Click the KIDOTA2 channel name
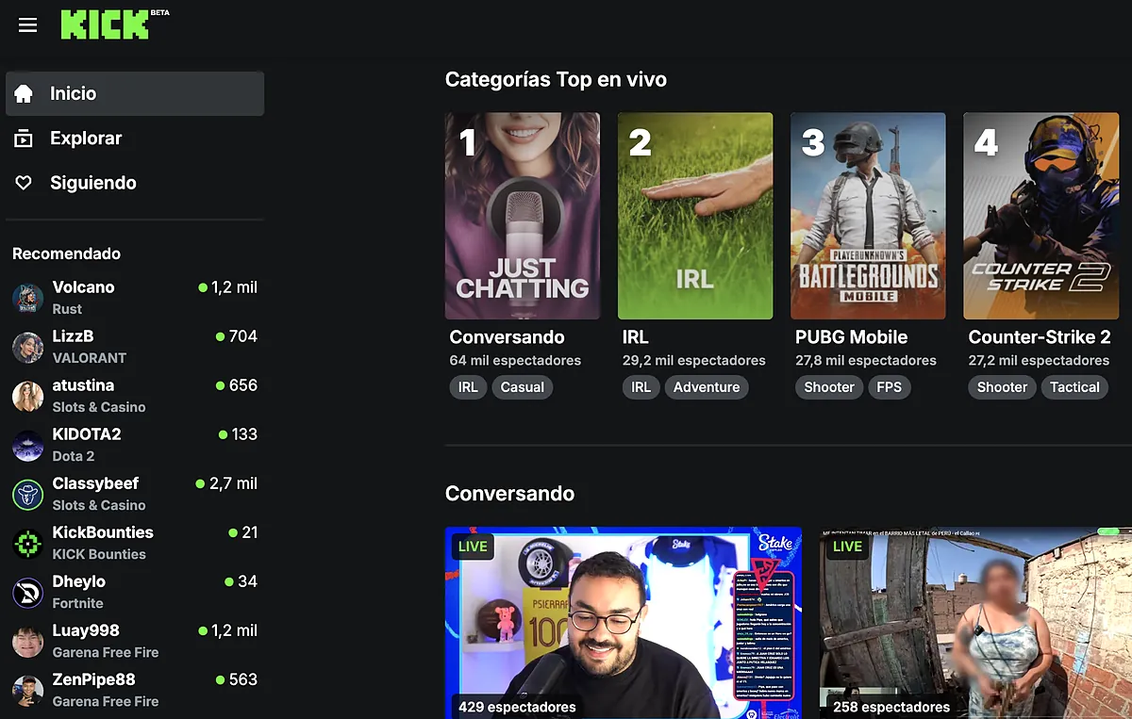 pos(87,434)
